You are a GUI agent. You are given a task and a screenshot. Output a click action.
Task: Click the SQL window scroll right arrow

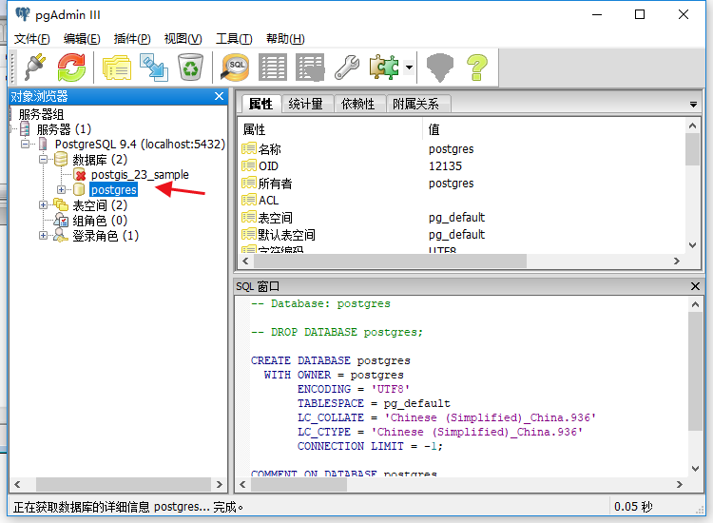tap(680, 484)
